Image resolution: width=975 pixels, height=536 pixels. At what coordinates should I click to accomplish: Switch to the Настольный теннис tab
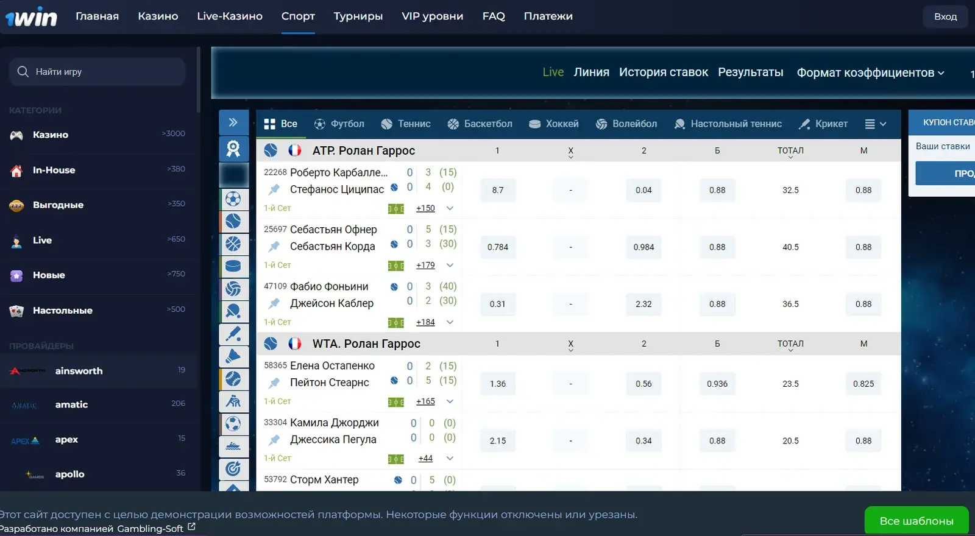tap(728, 124)
